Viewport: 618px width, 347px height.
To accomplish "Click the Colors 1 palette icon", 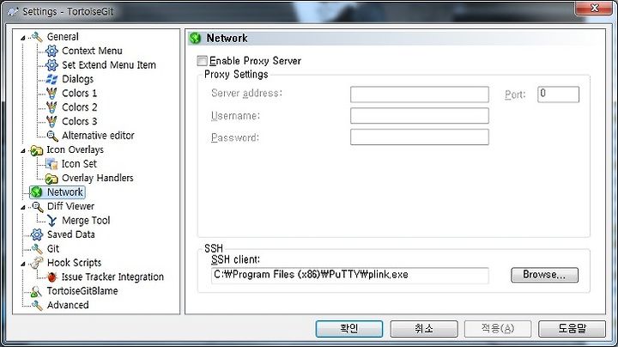I will click(51, 94).
